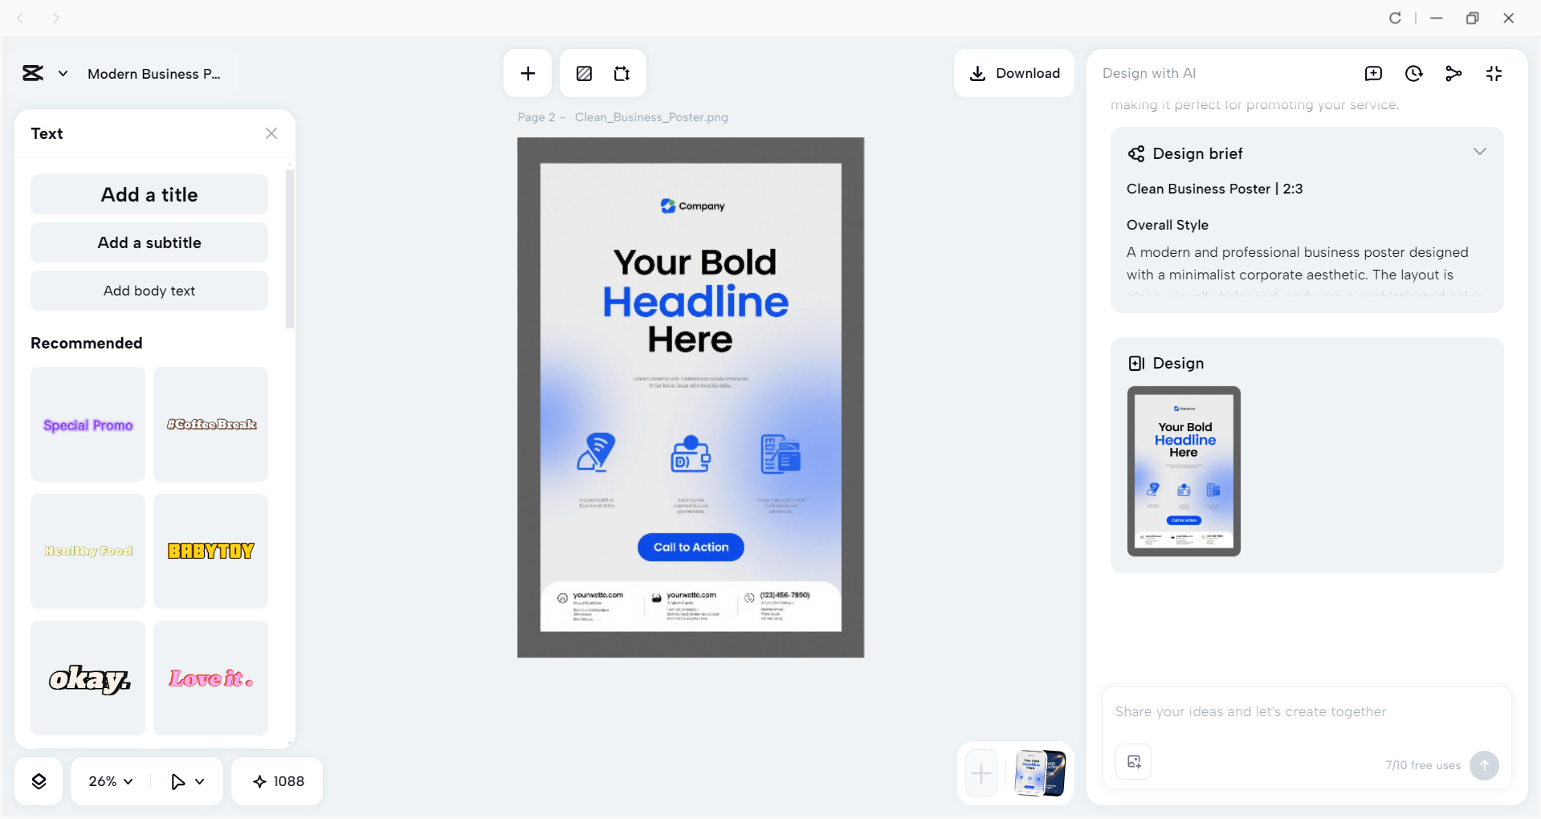Click the Design brief share-nodes icon
Screen dimensions: 1541x819
(1136, 153)
